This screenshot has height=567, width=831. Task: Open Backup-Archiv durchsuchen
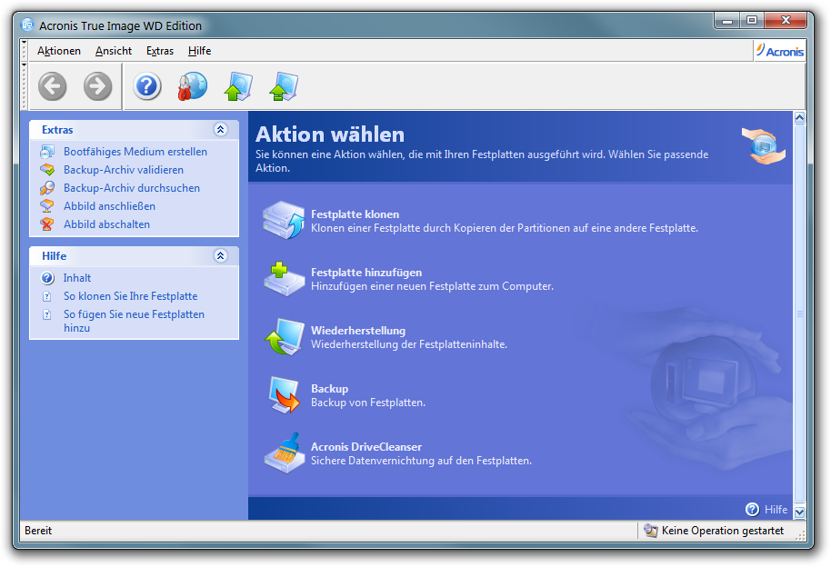(x=132, y=187)
